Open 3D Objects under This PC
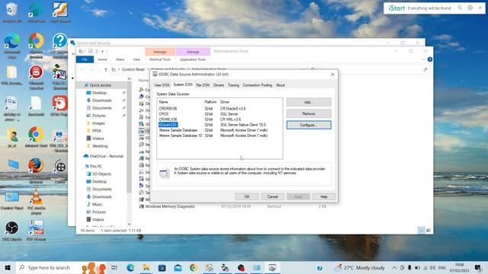488x274 pixels. pos(101,174)
